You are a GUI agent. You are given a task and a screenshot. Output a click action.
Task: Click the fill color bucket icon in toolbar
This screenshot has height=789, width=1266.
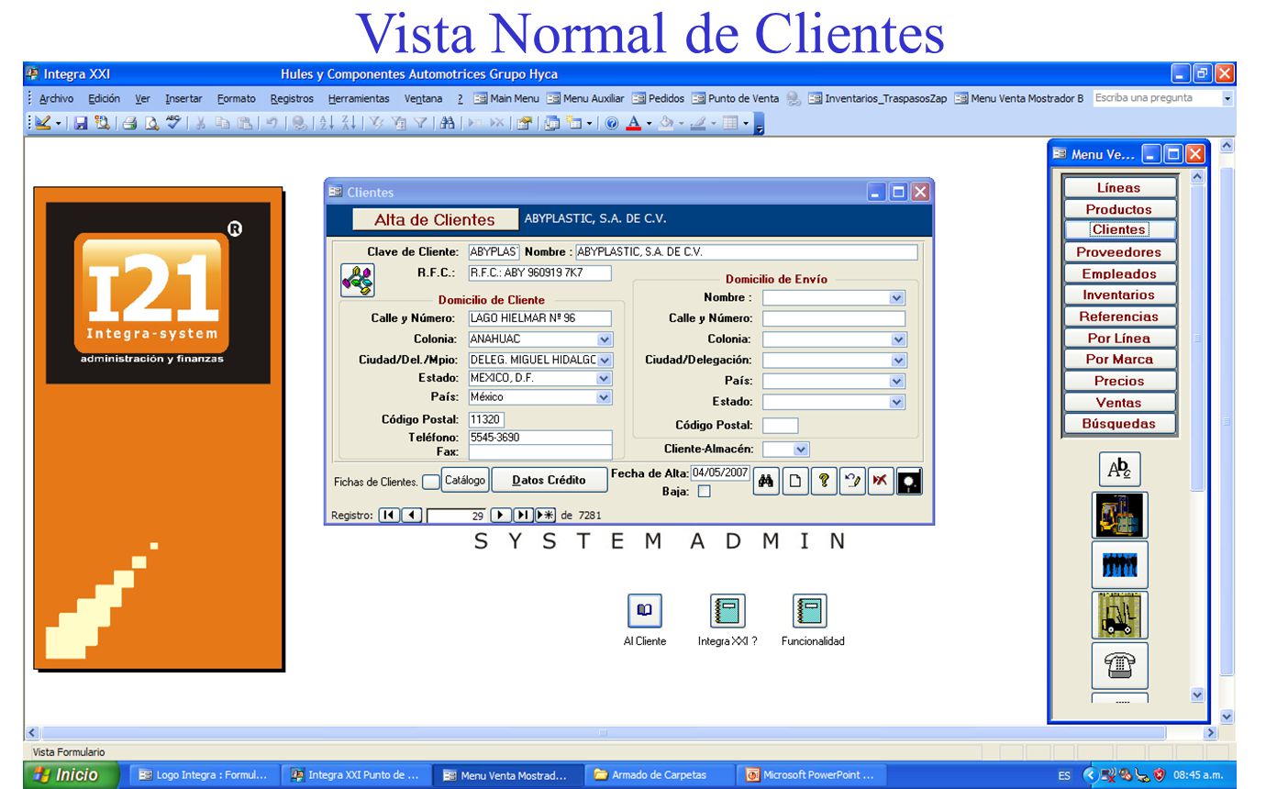(669, 122)
